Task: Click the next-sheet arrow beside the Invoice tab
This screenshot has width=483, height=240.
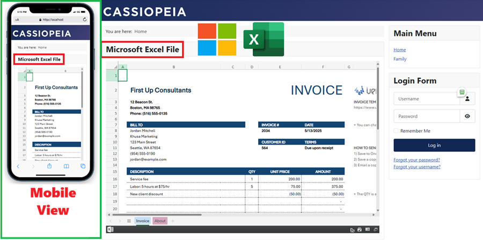Action: click(x=120, y=221)
